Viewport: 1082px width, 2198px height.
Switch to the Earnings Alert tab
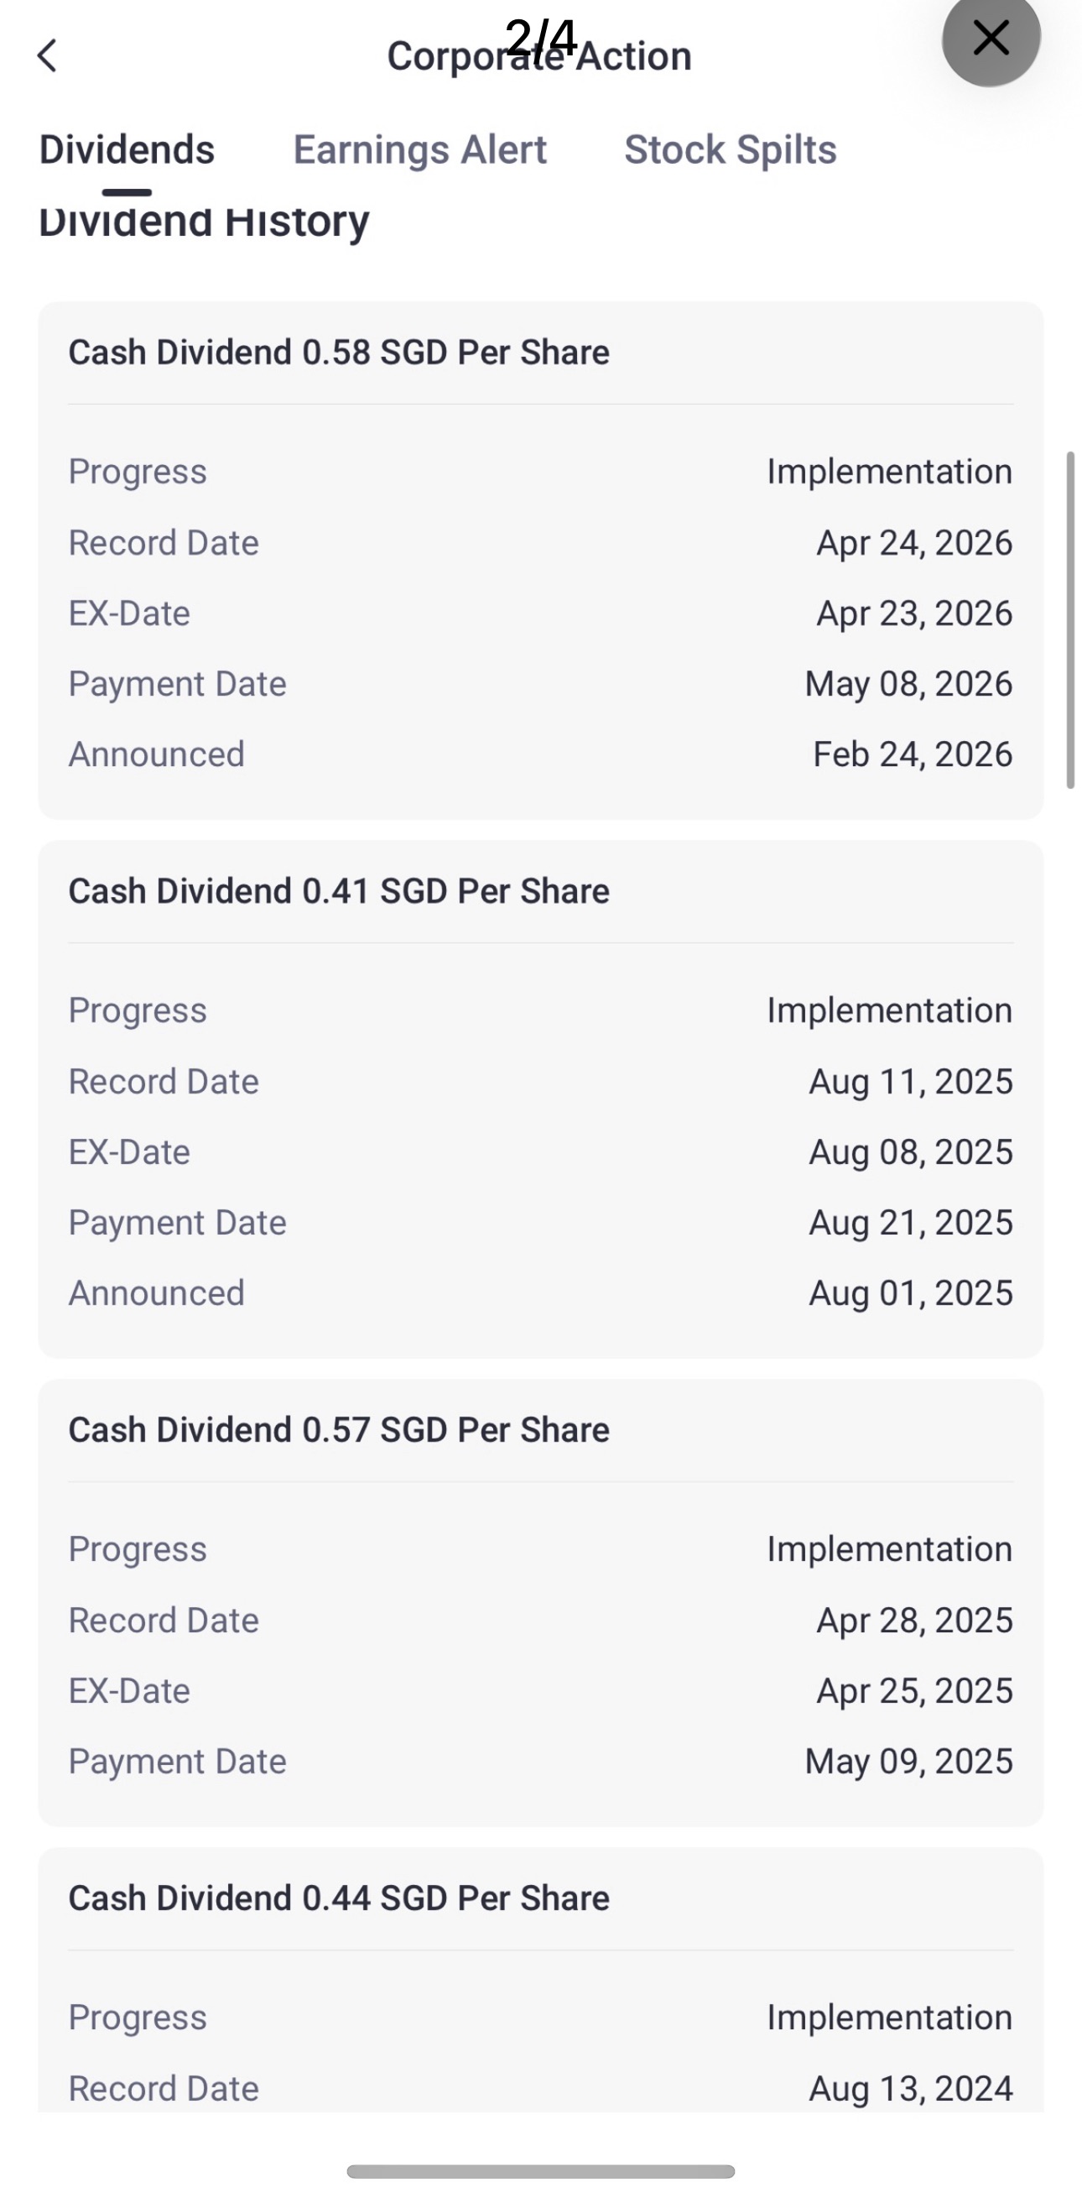pos(419,150)
